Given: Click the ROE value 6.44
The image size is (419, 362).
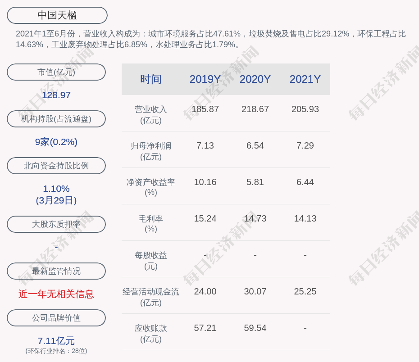Looking at the screenshot, I should (x=305, y=182).
